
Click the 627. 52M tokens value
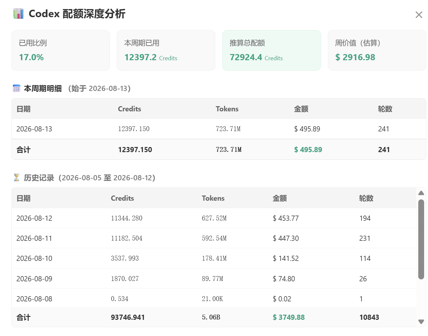pyautogui.click(x=214, y=218)
